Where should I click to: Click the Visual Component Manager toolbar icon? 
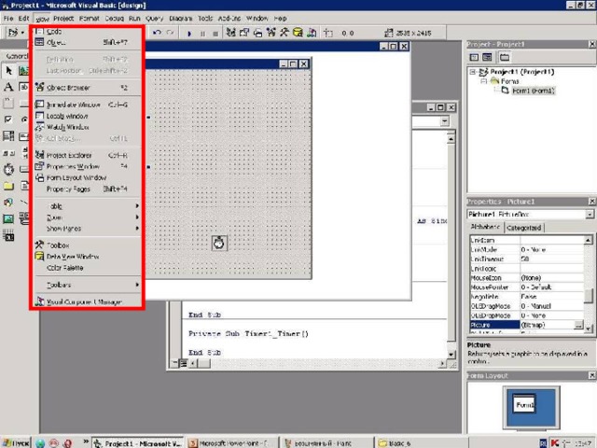click(312, 33)
